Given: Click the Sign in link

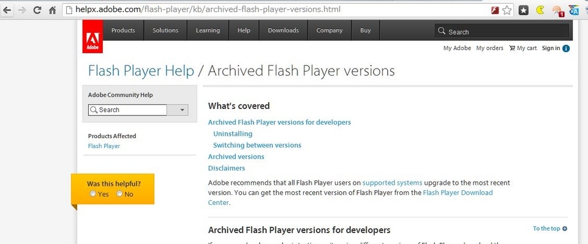Looking at the screenshot, I should pos(551,48).
